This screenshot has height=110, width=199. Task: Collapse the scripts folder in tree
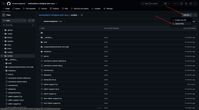(x=3, y=56)
